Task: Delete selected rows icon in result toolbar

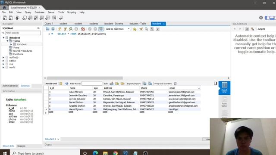Action: click(x=122, y=84)
